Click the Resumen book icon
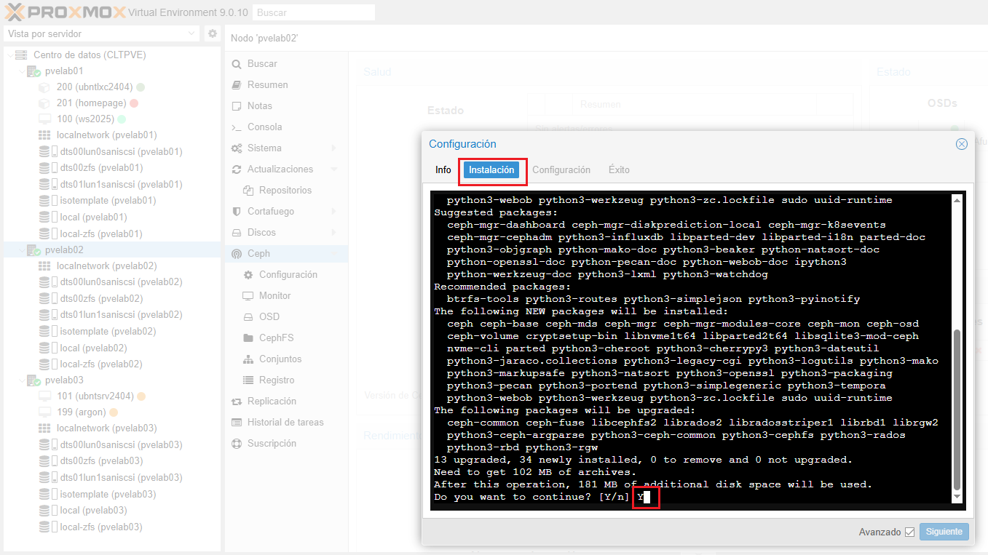This screenshot has height=555, width=988. point(236,85)
